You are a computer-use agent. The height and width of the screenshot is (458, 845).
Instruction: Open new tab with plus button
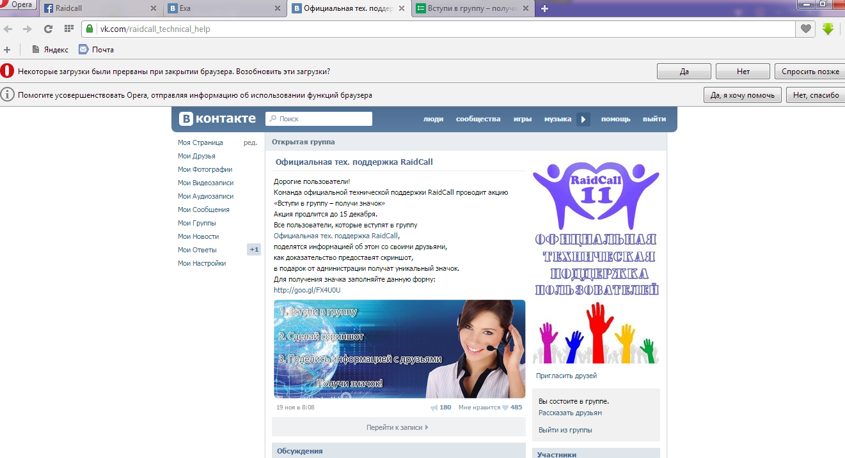tap(544, 8)
